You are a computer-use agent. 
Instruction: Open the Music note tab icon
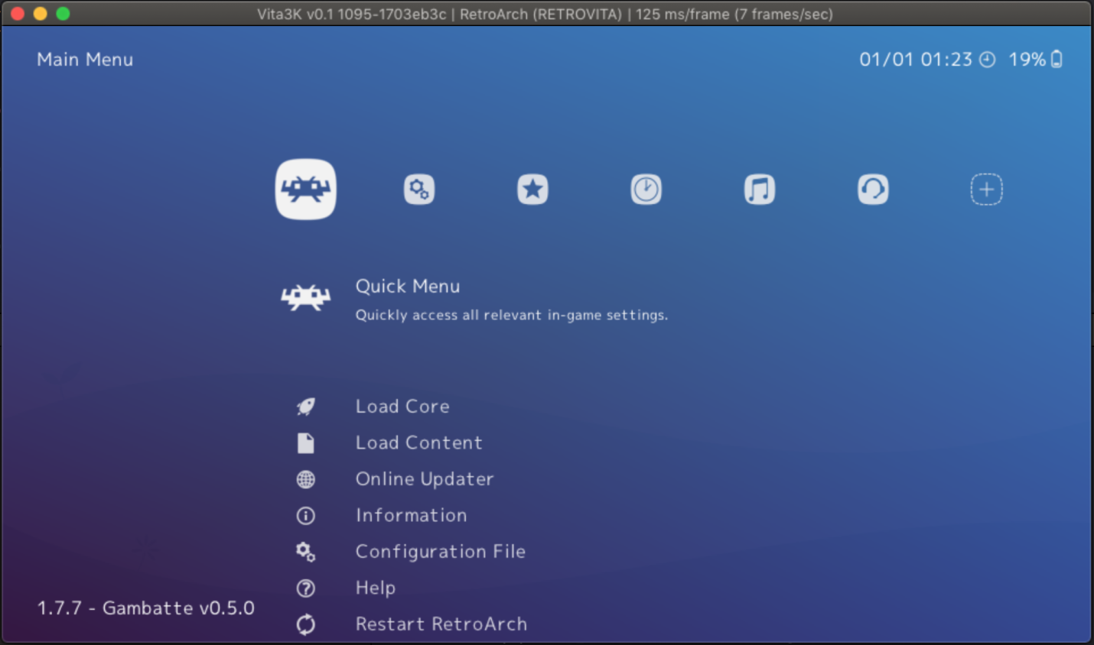(x=760, y=190)
